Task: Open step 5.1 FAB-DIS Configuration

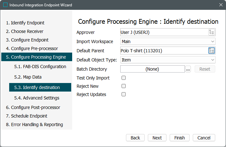Action: (x=40, y=67)
